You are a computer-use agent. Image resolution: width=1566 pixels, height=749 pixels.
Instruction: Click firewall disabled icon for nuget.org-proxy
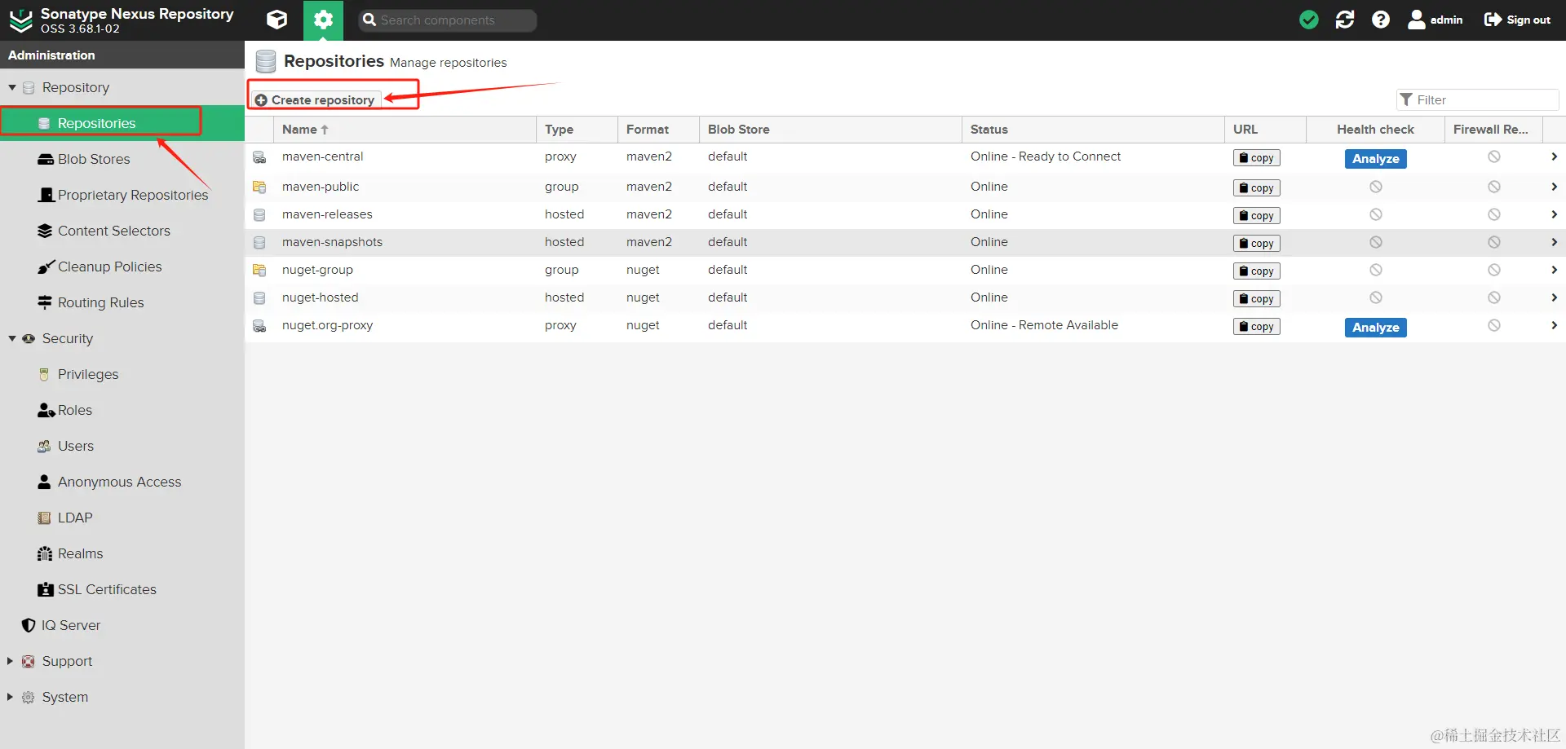click(x=1493, y=325)
